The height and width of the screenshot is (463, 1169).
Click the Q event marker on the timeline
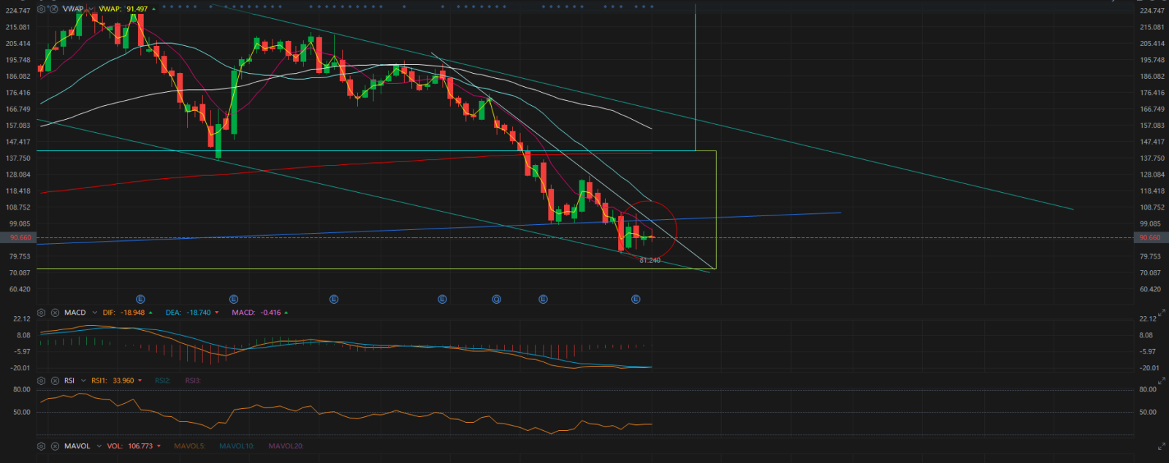[497, 299]
